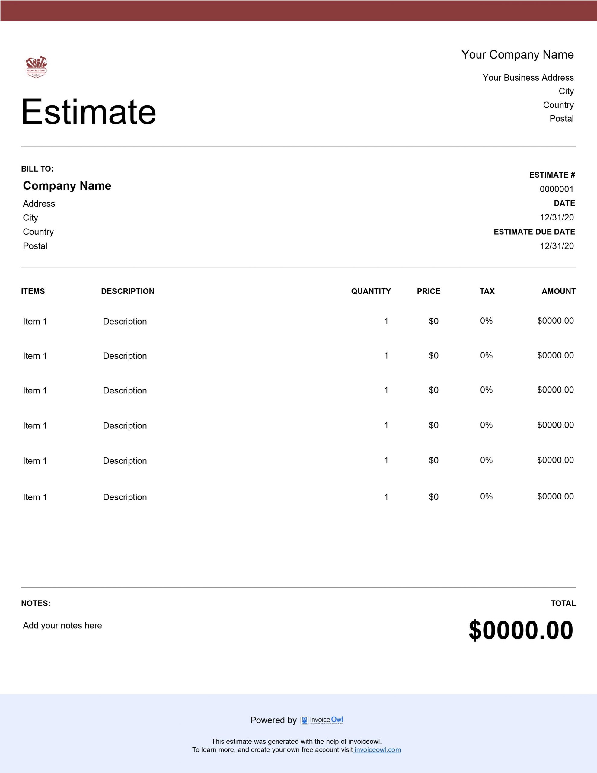The image size is (597, 773).
Task: Select the Your Company Name field
Action: 517,55
